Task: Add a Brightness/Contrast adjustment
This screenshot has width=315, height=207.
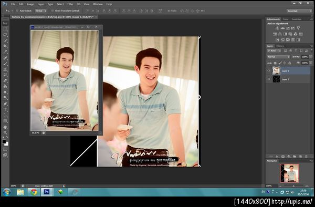Action: [277, 28]
